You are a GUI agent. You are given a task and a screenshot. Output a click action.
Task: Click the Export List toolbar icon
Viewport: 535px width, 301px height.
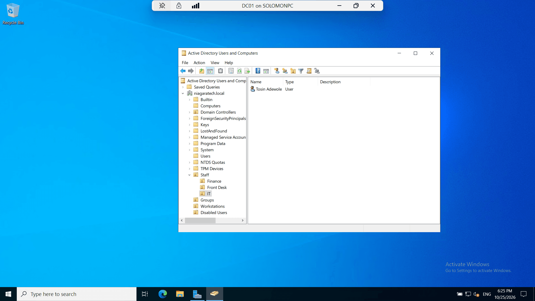(x=247, y=71)
